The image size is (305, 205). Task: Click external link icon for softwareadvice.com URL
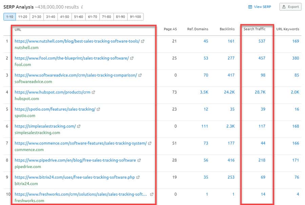pyautogui.click(x=140, y=75)
